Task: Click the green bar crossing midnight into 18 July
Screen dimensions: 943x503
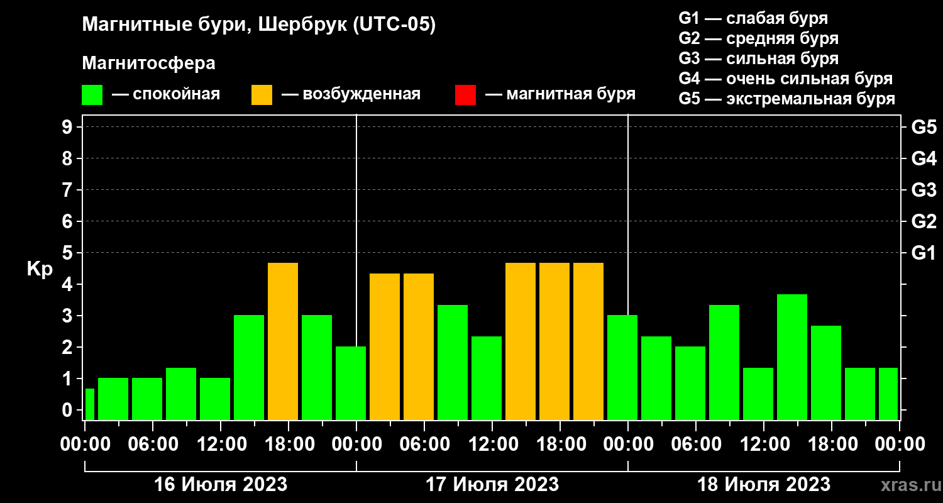Action: point(622,367)
